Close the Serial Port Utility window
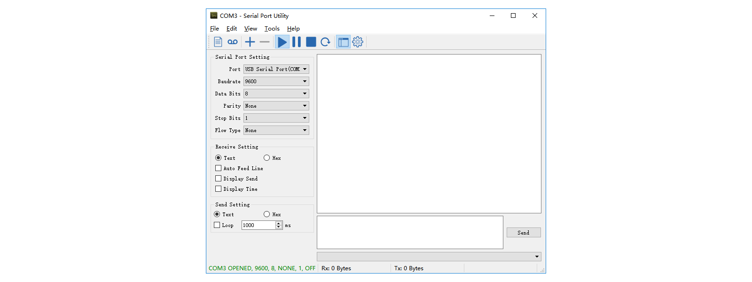Image resolution: width=752 pixels, height=282 pixels. (535, 16)
